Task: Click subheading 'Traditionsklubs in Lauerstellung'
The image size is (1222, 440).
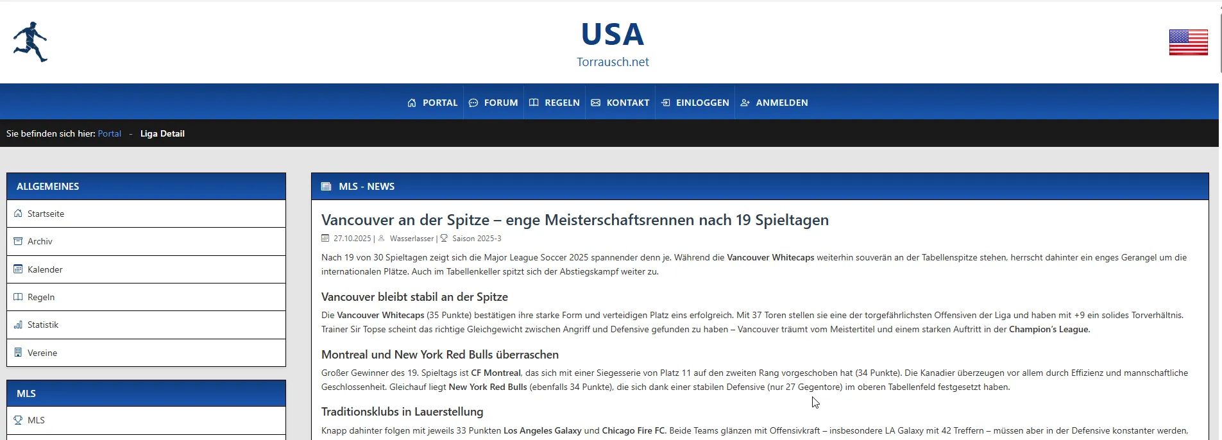Action: pos(402,412)
